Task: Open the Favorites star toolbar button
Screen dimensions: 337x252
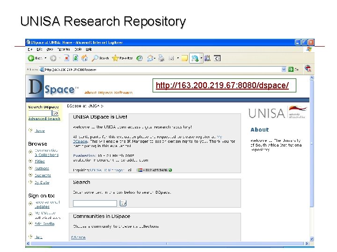Action: click(x=122, y=58)
